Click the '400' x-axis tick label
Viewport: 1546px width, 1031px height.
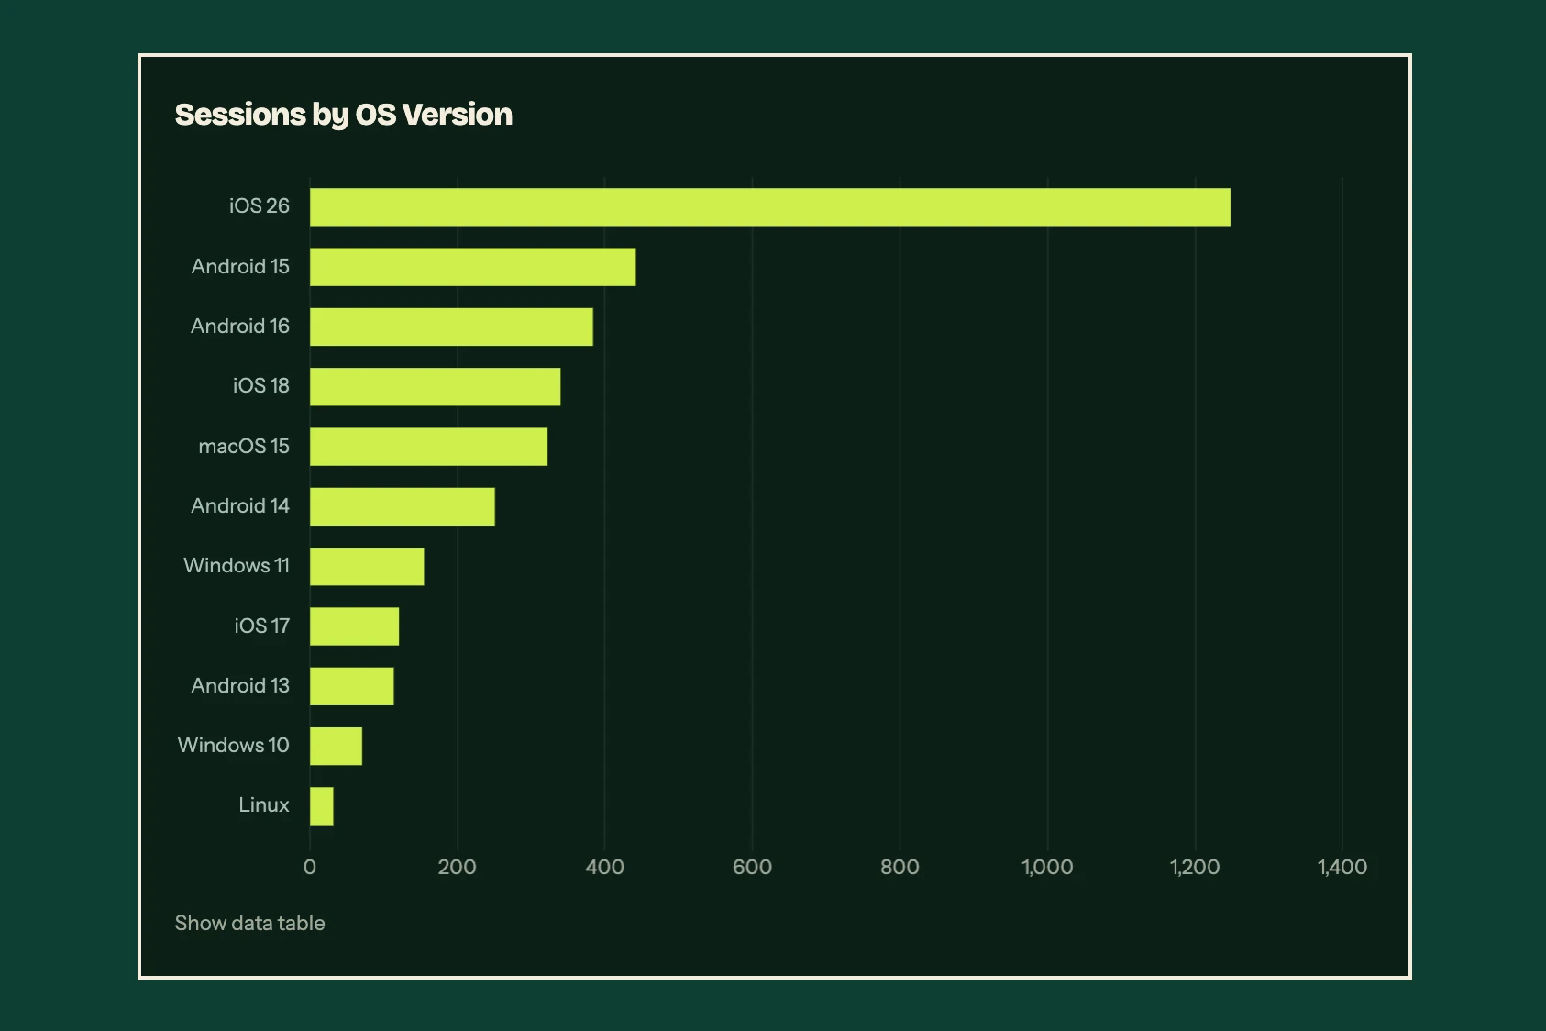coord(604,867)
